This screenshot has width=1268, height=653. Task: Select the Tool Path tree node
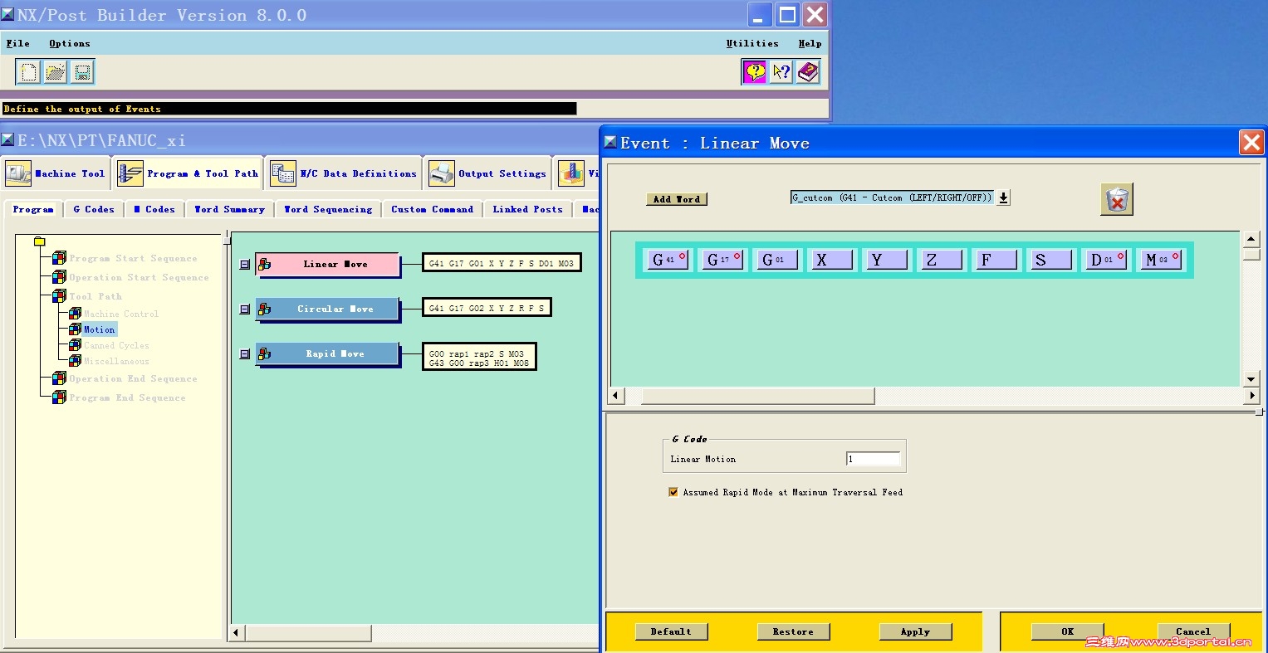[x=95, y=296]
